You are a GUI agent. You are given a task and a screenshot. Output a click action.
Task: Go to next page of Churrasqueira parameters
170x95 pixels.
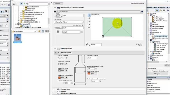point(59,53)
